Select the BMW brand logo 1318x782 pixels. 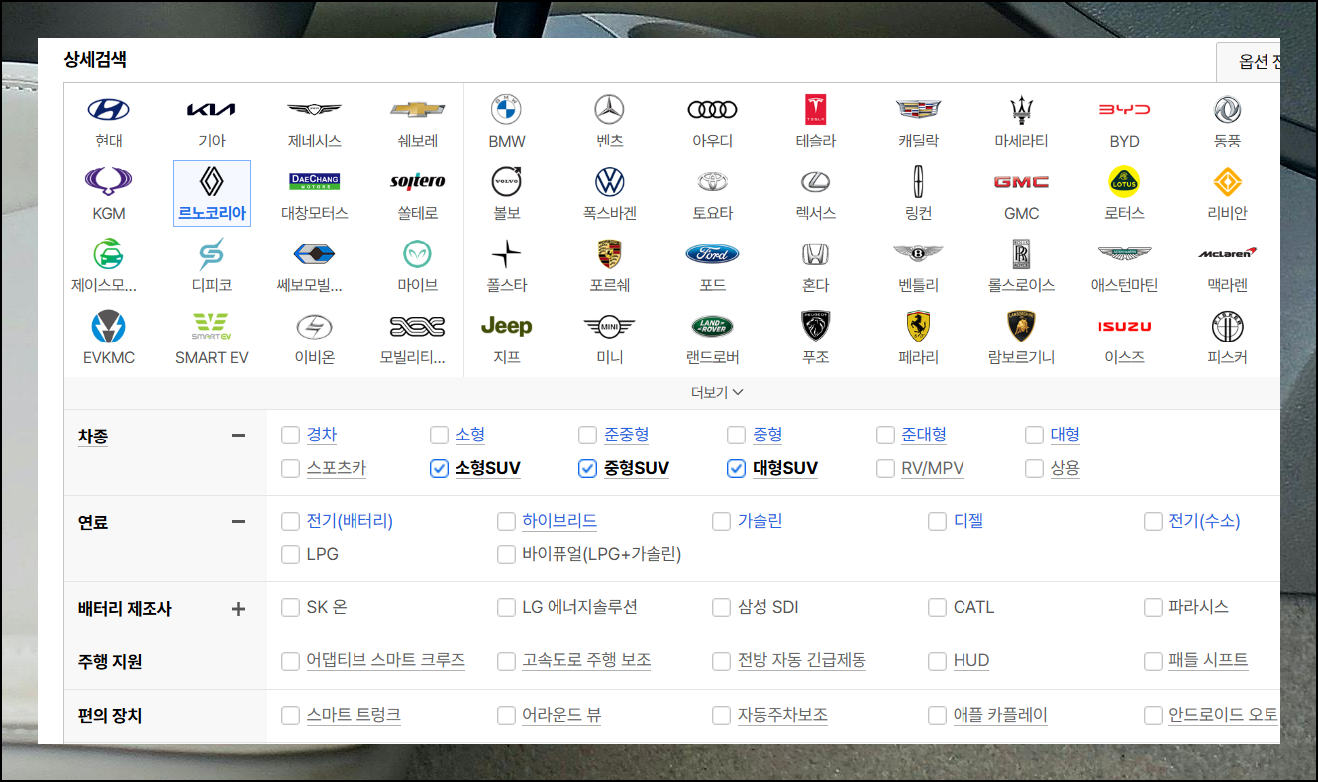pos(507,110)
